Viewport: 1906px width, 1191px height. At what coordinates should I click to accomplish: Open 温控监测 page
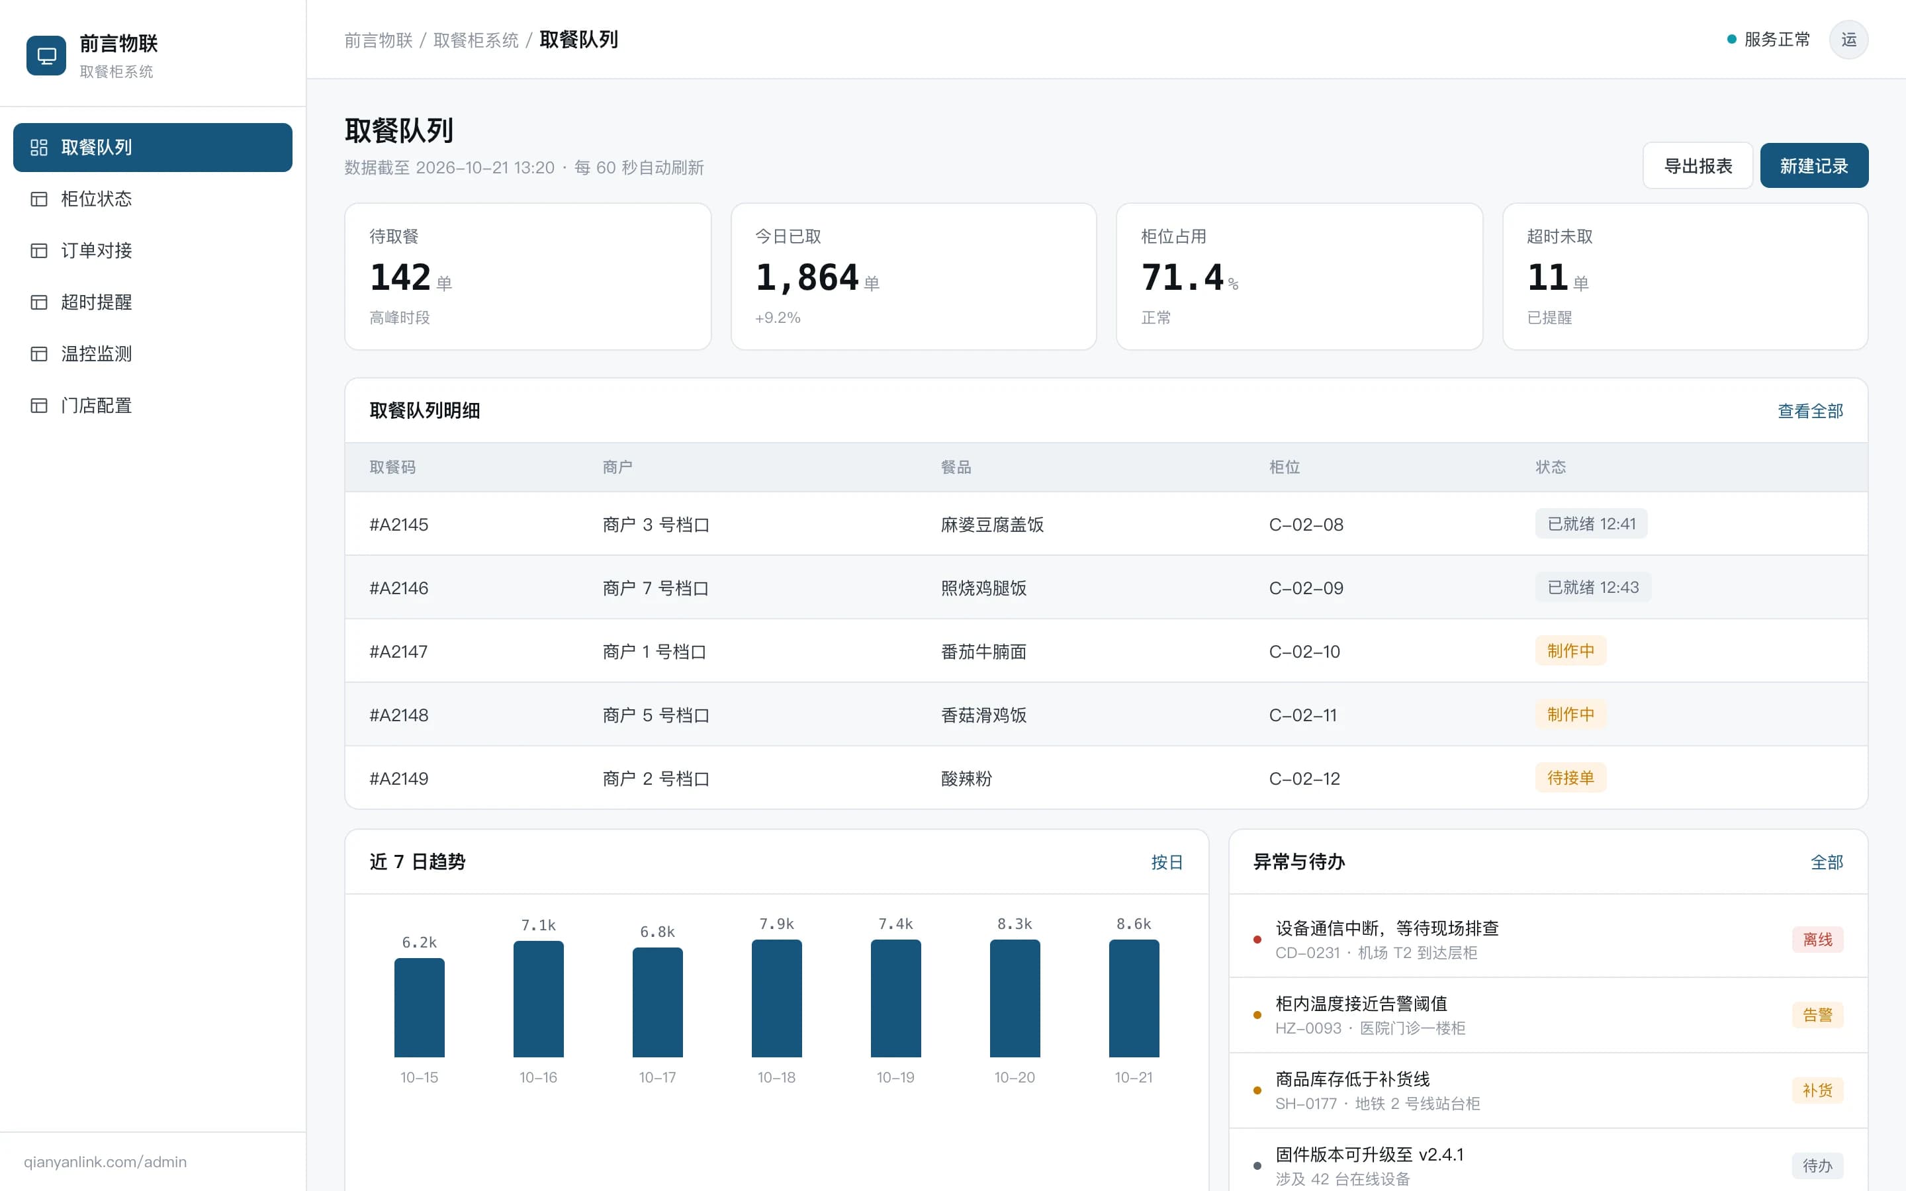(153, 354)
